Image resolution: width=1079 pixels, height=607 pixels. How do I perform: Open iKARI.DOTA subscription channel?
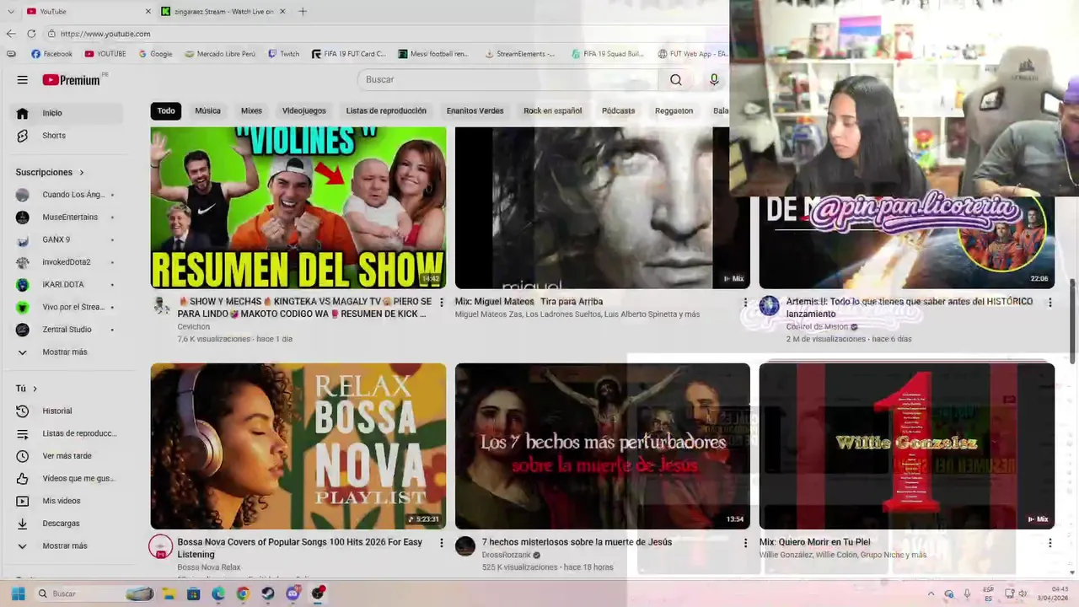click(67, 285)
